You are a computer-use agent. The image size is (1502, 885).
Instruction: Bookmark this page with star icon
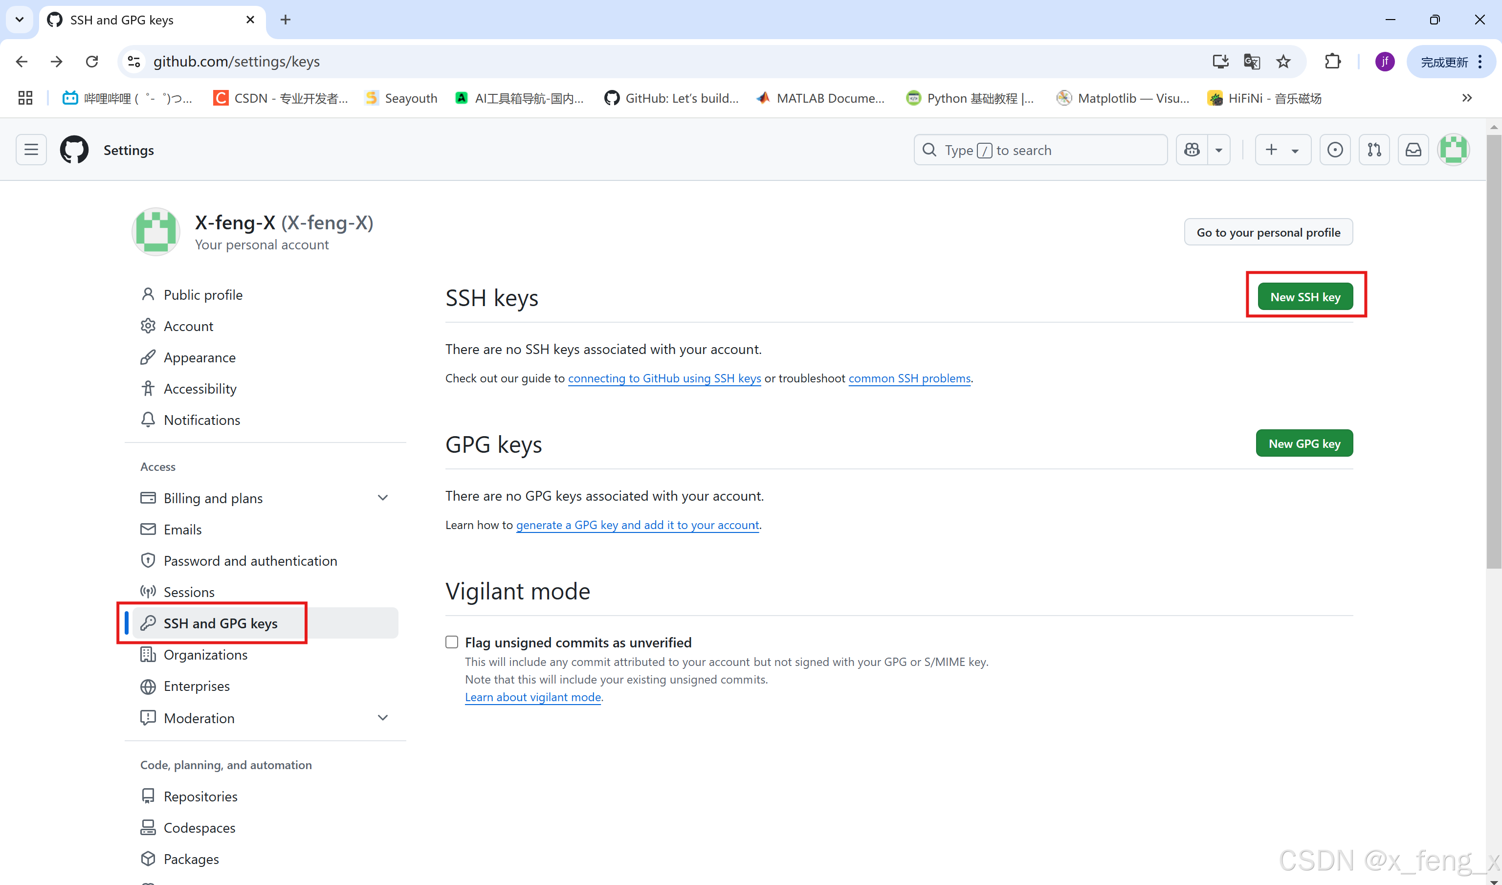(1283, 62)
